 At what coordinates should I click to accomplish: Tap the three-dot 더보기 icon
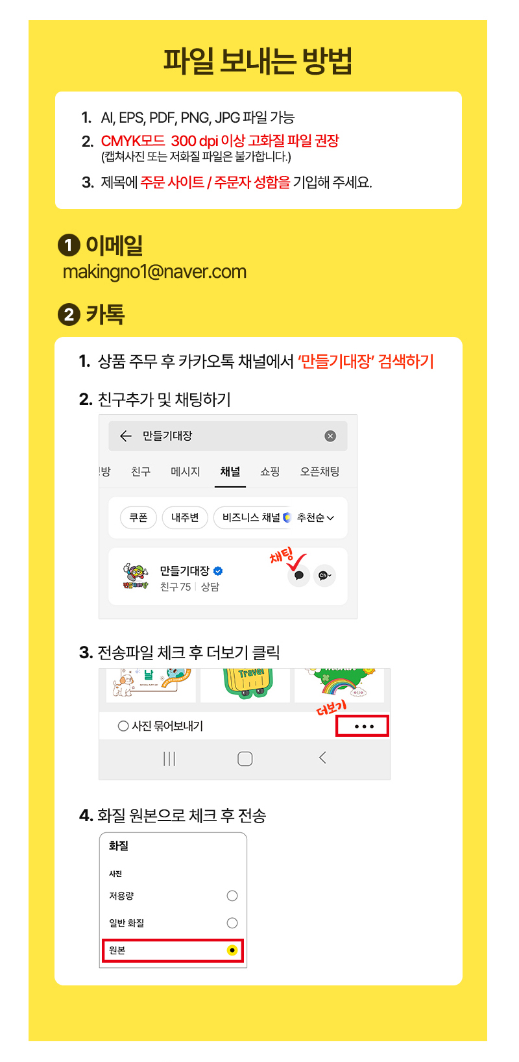click(x=363, y=726)
